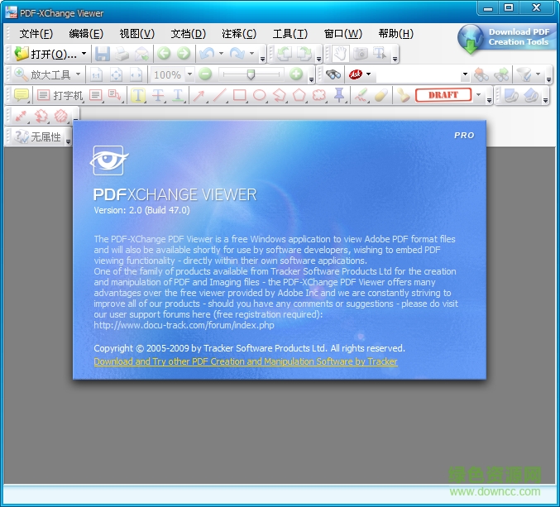Click the Snapshot camera tool
The height and width of the screenshot is (507, 560).
point(361,54)
